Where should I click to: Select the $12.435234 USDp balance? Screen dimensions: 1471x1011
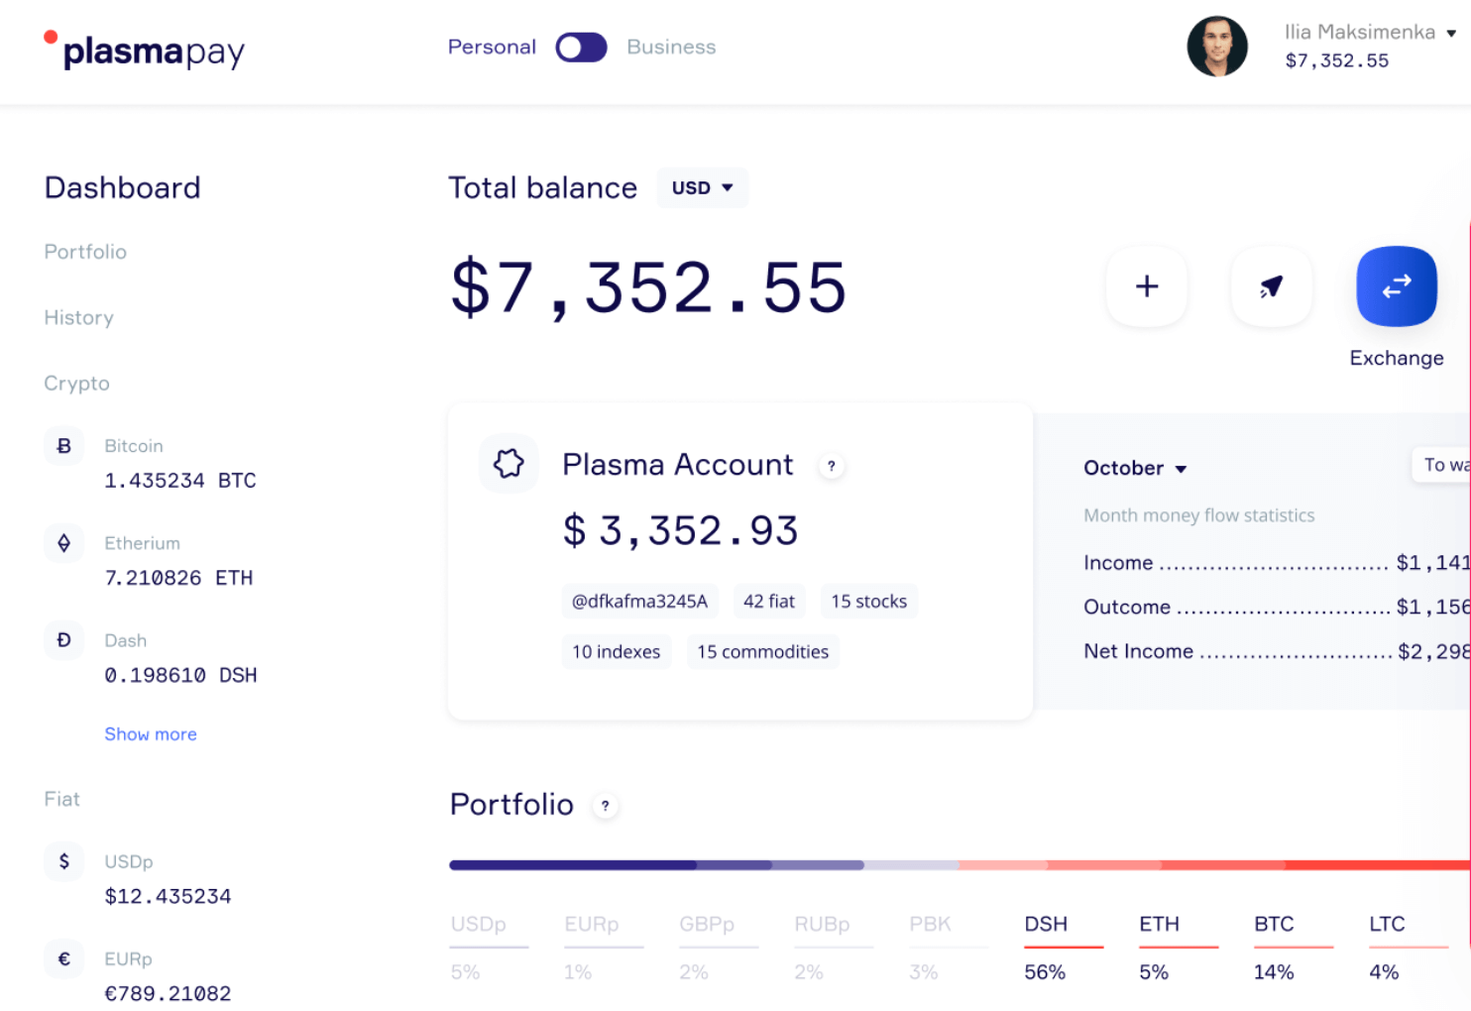click(168, 896)
